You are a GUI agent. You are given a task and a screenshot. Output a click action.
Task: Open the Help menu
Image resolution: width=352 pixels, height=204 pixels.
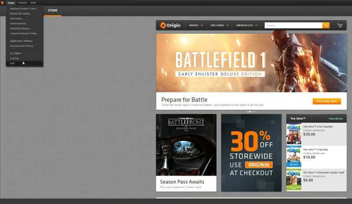33,3
